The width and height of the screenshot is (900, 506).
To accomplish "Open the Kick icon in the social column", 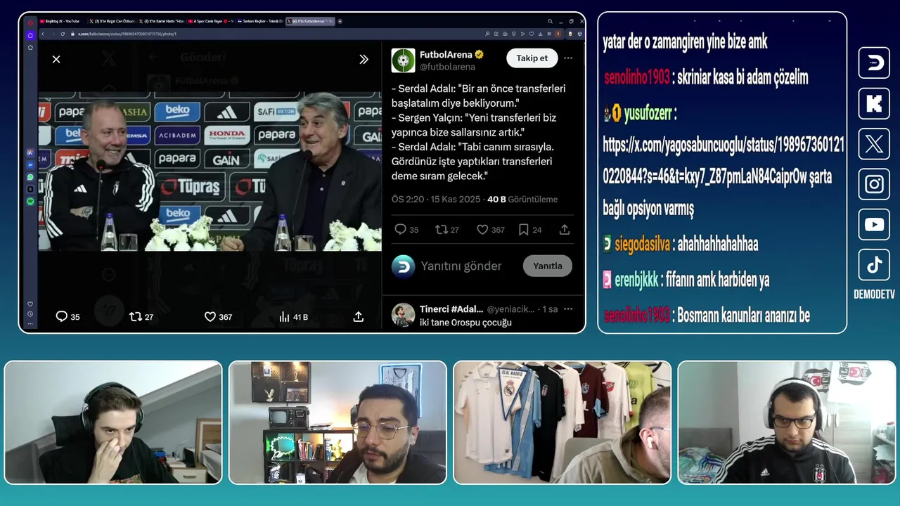I will (x=874, y=103).
